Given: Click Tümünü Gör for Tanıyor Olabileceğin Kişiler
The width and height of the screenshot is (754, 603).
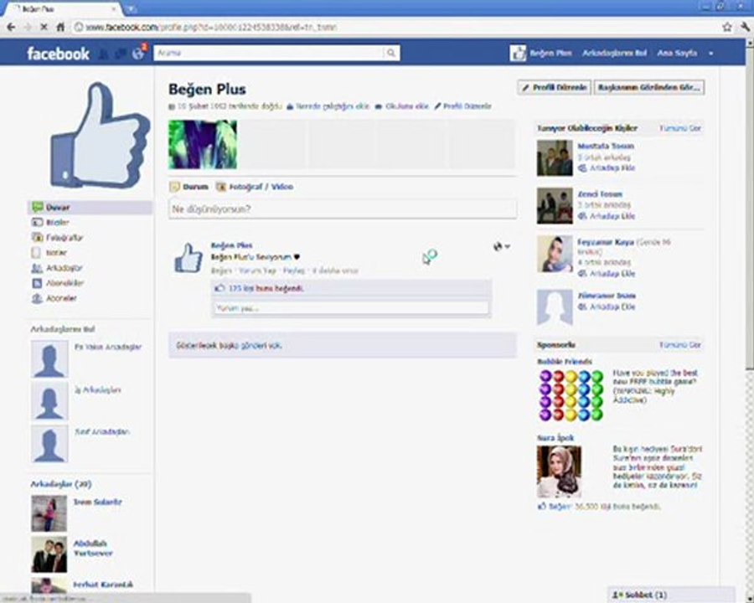Looking at the screenshot, I should [x=680, y=128].
